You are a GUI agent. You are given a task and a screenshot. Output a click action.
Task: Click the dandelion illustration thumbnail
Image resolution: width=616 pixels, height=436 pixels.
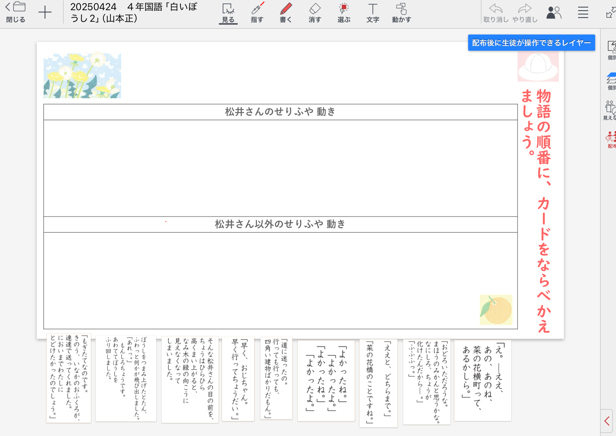pos(82,75)
